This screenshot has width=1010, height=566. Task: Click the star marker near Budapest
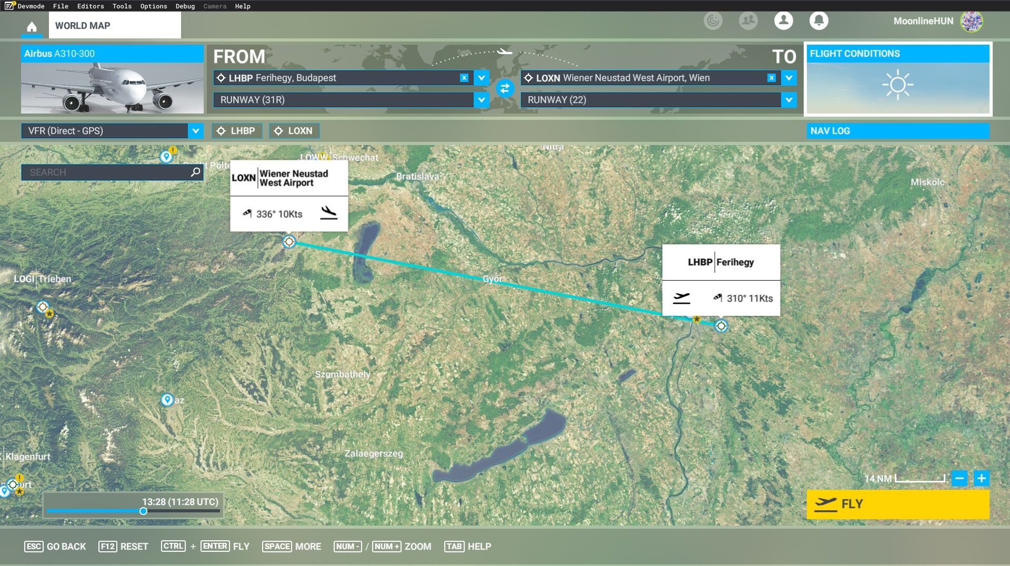point(696,319)
